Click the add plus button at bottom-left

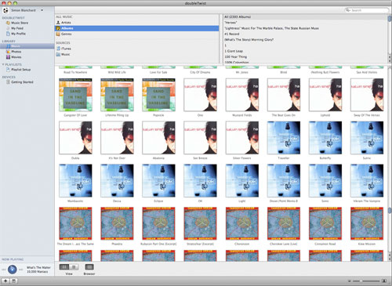pos(5,281)
